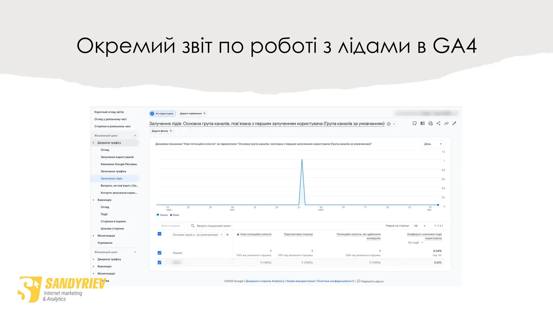Click the 'Усі користувачі' segment badge icon
Image resolution: width=553 pixels, height=311 pixels.
pyautogui.click(x=152, y=114)
